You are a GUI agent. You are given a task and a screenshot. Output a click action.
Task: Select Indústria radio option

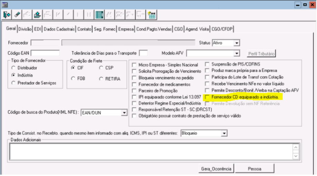click(13, 75)
